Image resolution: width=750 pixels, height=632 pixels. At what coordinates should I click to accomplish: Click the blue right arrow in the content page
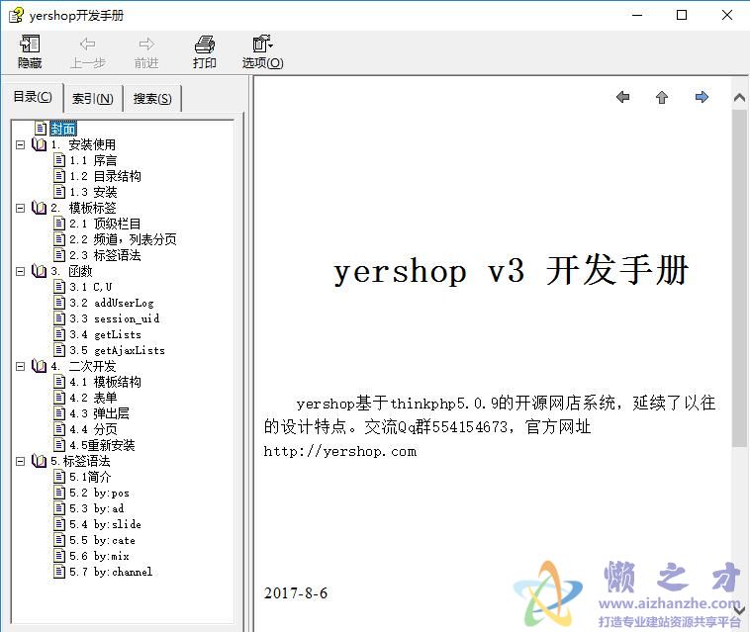click(x=702, y=97)
